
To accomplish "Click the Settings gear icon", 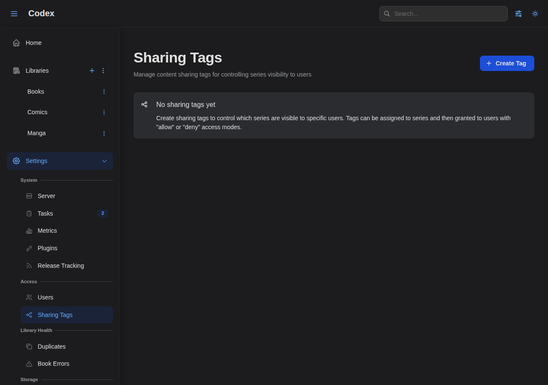I will point(16,161).
